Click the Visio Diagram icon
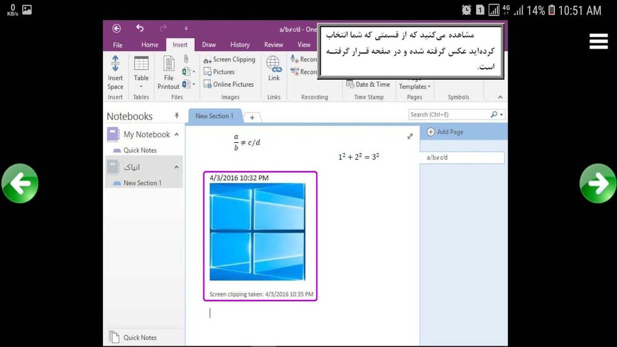This screenshot has height=347, width=617. tap(186, 84)
